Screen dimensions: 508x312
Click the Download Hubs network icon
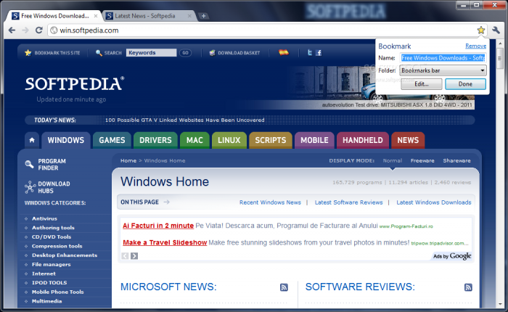click(30, 187)
